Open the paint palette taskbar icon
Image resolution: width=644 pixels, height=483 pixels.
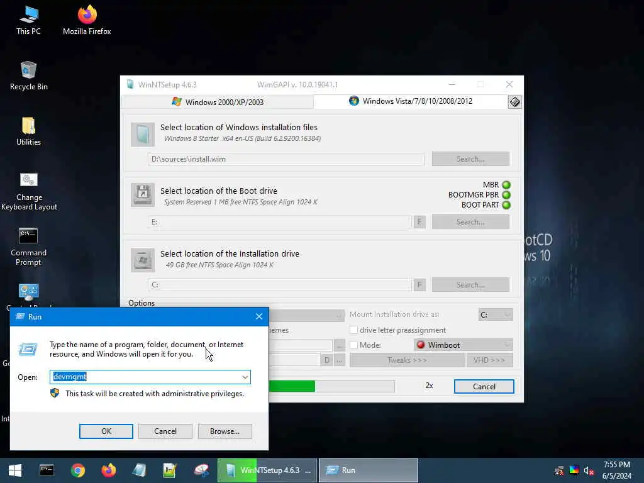[x=201, y=470]
